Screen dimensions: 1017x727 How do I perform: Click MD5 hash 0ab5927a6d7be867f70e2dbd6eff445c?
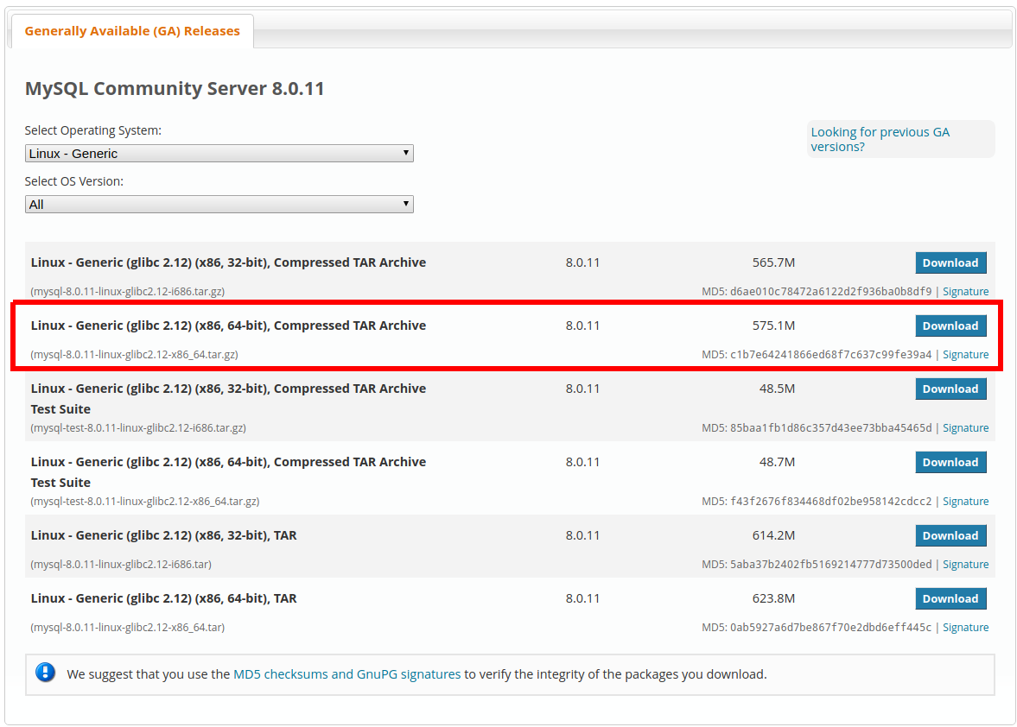click(831, 627)
